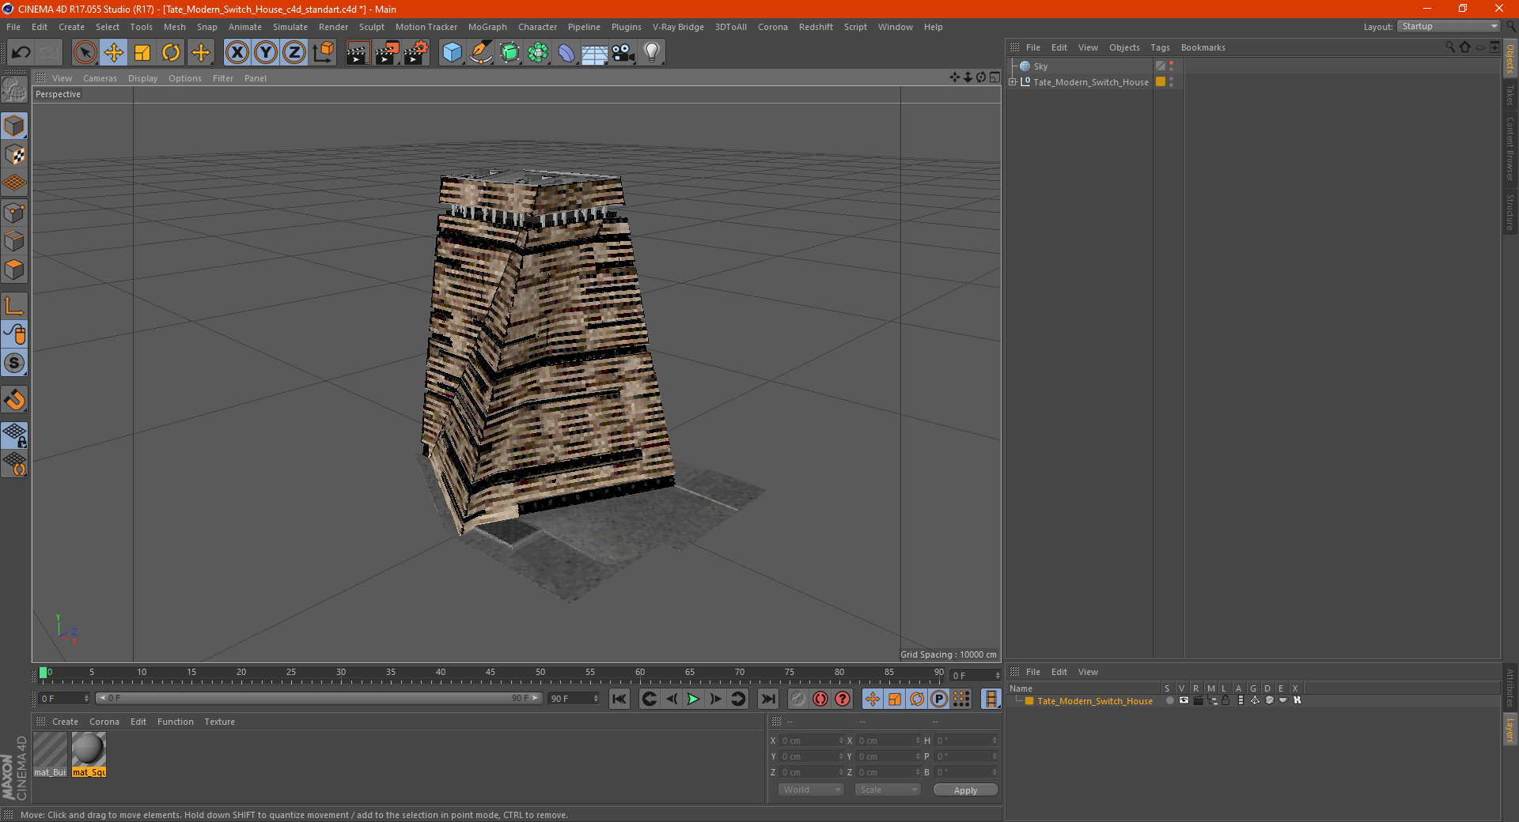Viewport: 1519px width, 822px height.
Task: Open the array modeling objects icon
Action: pyautogui.click(x=538, y=53)
